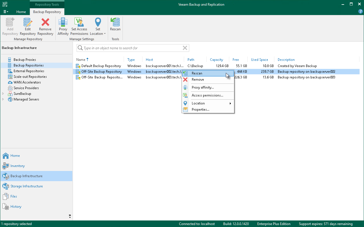This screenshot has width=364, height=227.
Task: Select the Backup Repository ribbon tab
Action: (47, 12)
